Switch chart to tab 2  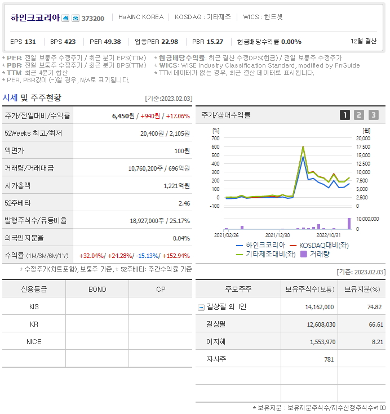[359, 115]
